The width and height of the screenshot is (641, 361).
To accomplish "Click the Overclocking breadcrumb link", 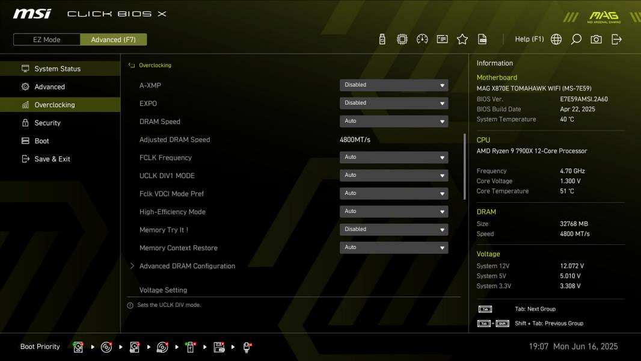I will coord(155,66).
